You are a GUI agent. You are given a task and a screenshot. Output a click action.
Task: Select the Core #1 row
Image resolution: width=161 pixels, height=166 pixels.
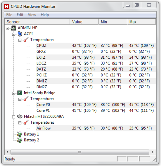pyautogui.click(x=96, y=111)
